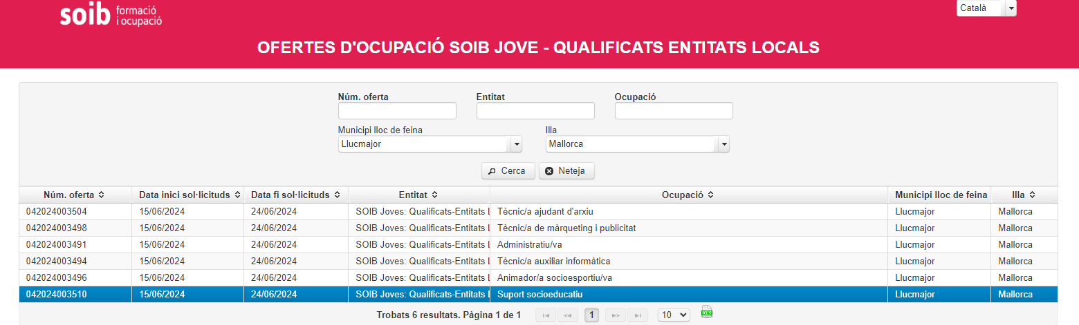Go to previous results page
Screen dimensions: 1079x325
pos(568,315)
